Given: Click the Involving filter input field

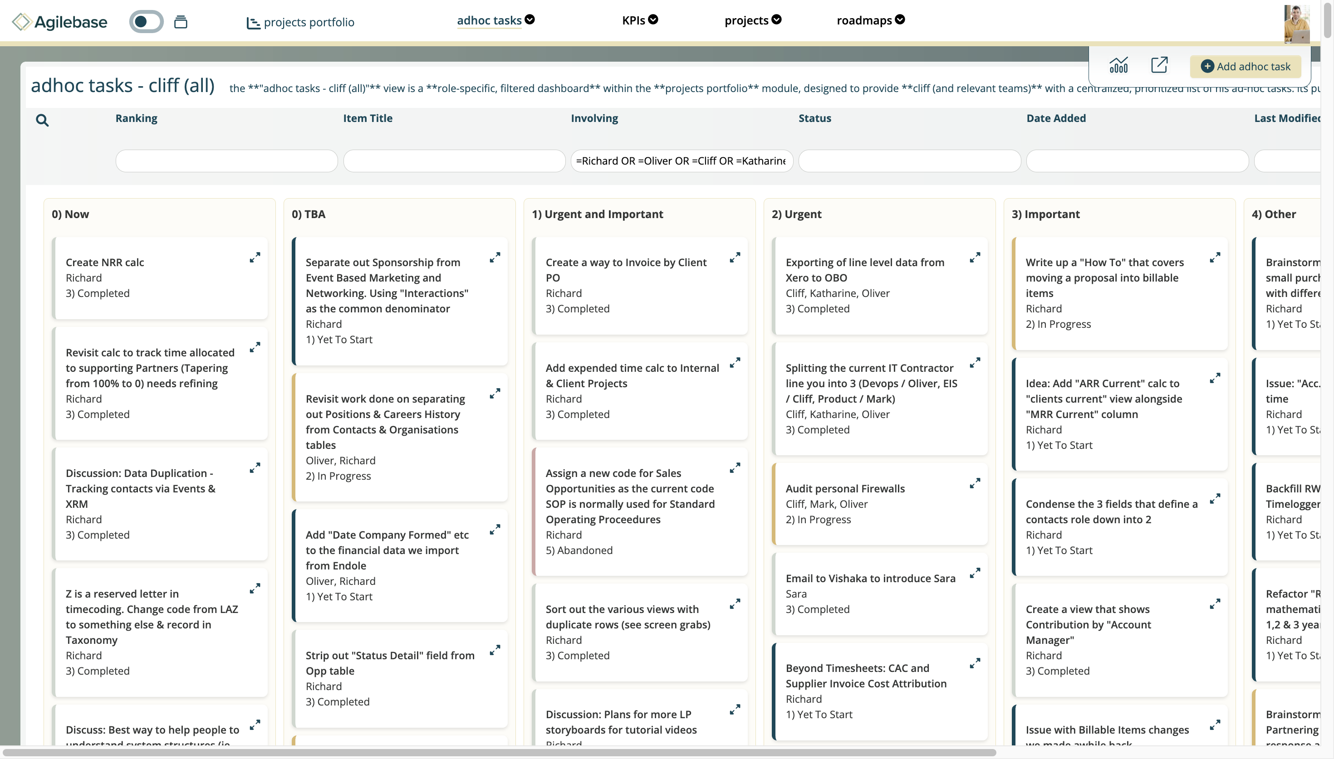Looking at the screenshot, I should [681, 161].
